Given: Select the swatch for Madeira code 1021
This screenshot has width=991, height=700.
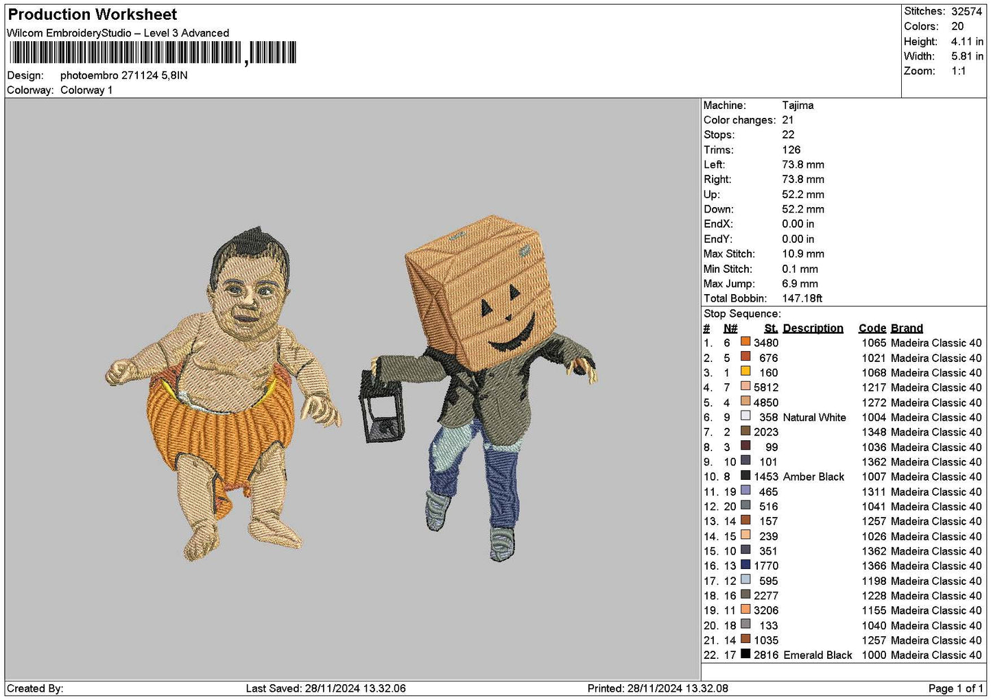Looking at the screenshot, I should point(745,357).
